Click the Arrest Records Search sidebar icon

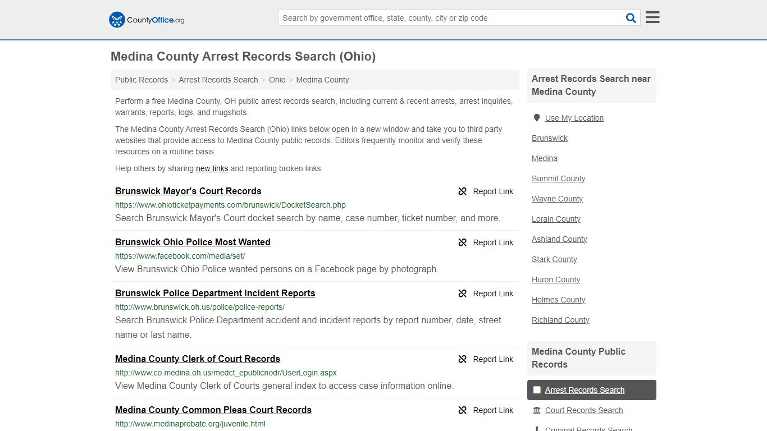click(537, 390)
